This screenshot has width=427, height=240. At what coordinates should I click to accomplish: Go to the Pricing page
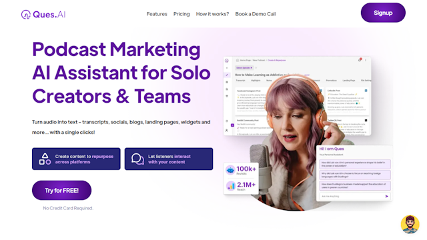click(x=181, y=14)
